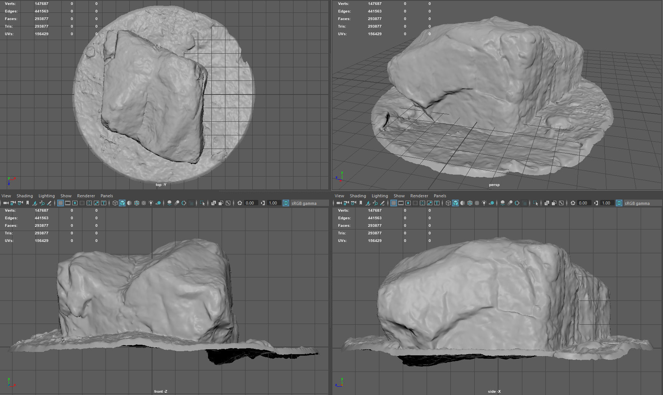This screenshot has height=395, width=663.
Task: Click gamma value field in side view toolbar
Action: (x=607, y=203)
